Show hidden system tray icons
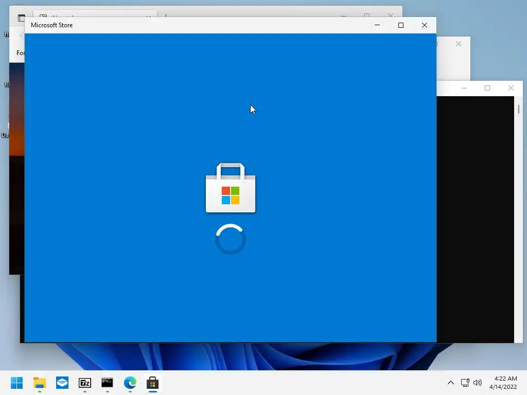The image size is (527, 395). click(x=451, y=383)
